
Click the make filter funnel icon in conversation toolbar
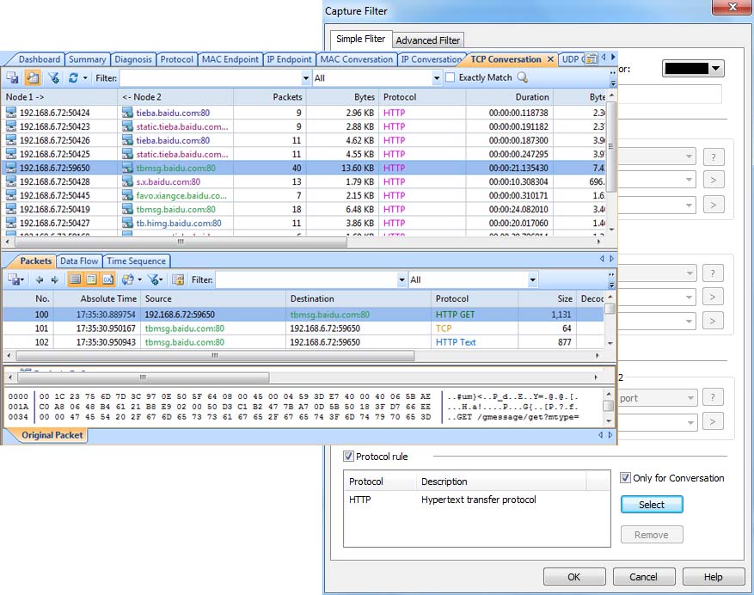point(54,77)
